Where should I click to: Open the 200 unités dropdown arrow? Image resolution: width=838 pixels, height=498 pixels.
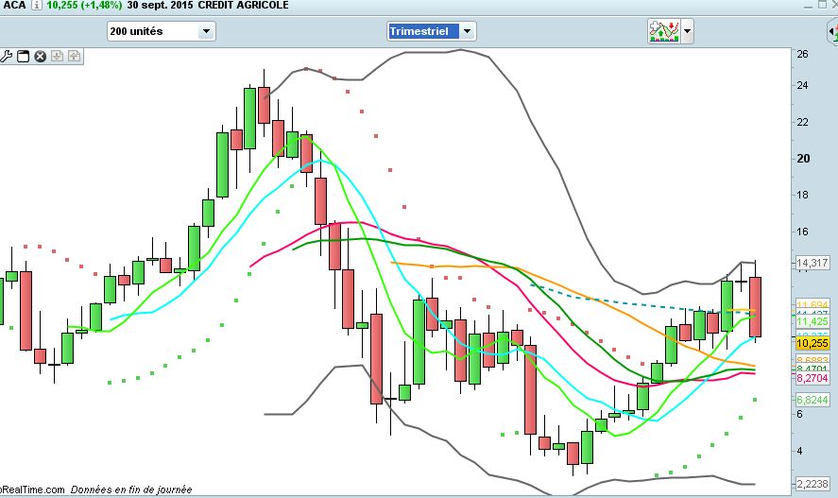click(x=206, y=31)
